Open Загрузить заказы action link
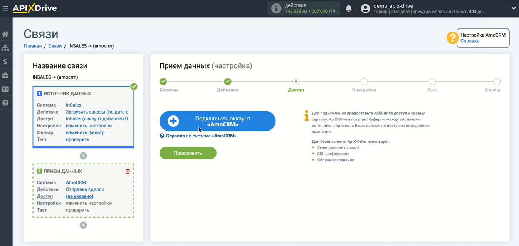 coord(97,112)
